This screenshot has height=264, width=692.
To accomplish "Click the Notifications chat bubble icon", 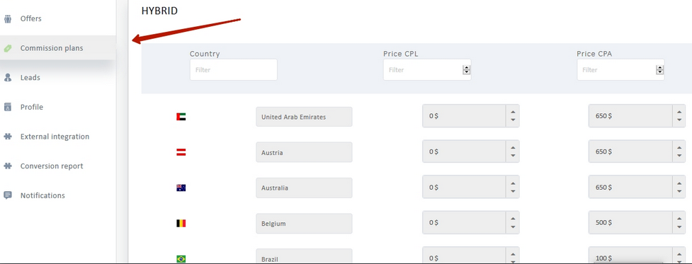I will [x=8, y=195].
